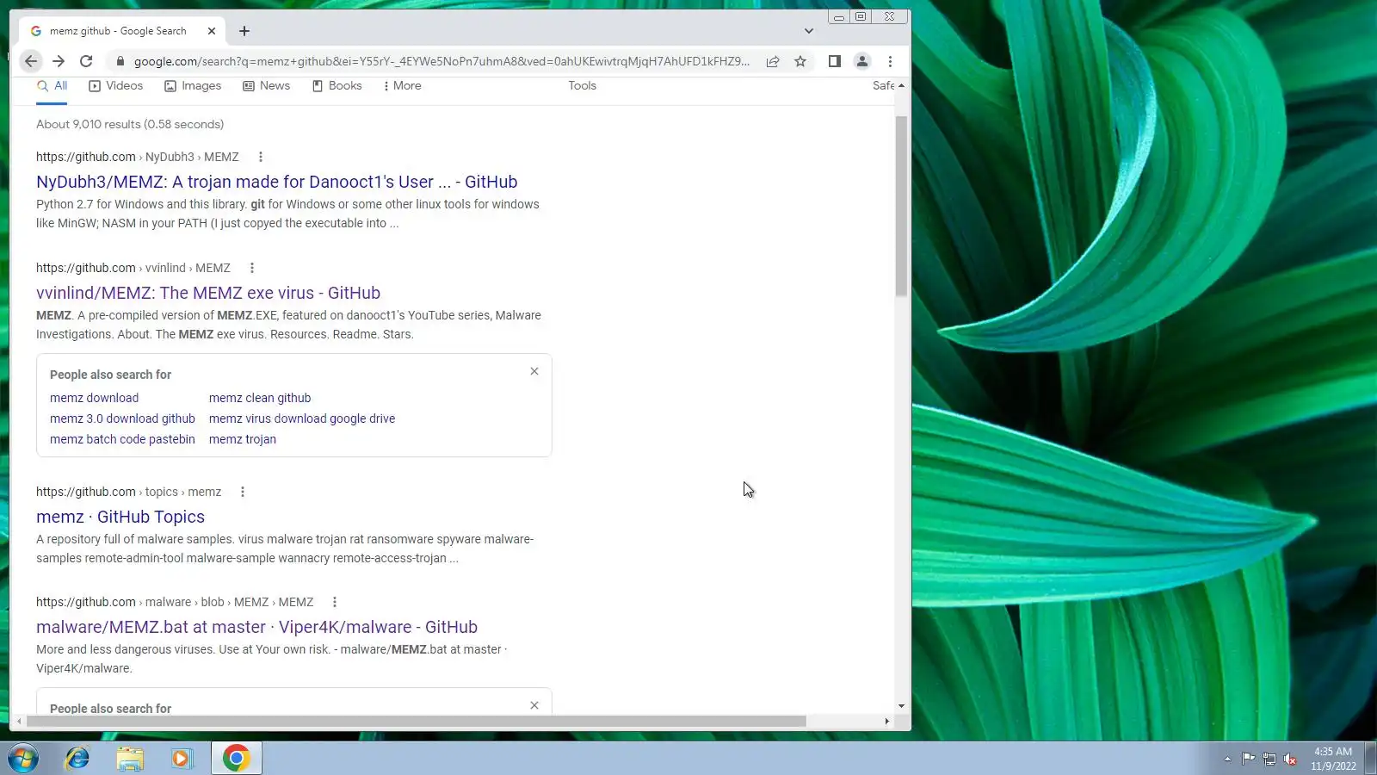The image size is (1377, 775).
Task: Click the github.com NyDubh3 MEMZ breadcrumb
Action: pyautogui.click(x=138, y=157)
